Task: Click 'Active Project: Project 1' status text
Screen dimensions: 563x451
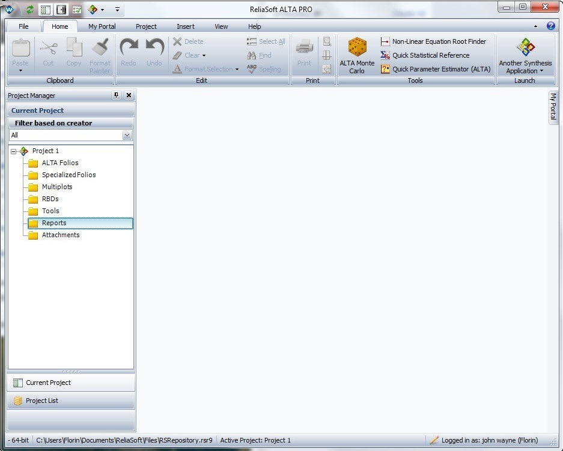Action: point(255,440)
